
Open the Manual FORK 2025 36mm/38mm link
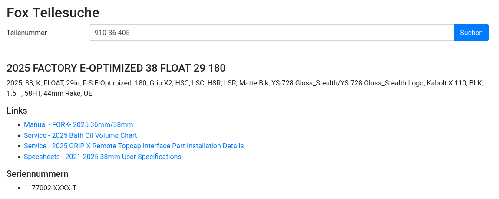[x=78, y=124]
